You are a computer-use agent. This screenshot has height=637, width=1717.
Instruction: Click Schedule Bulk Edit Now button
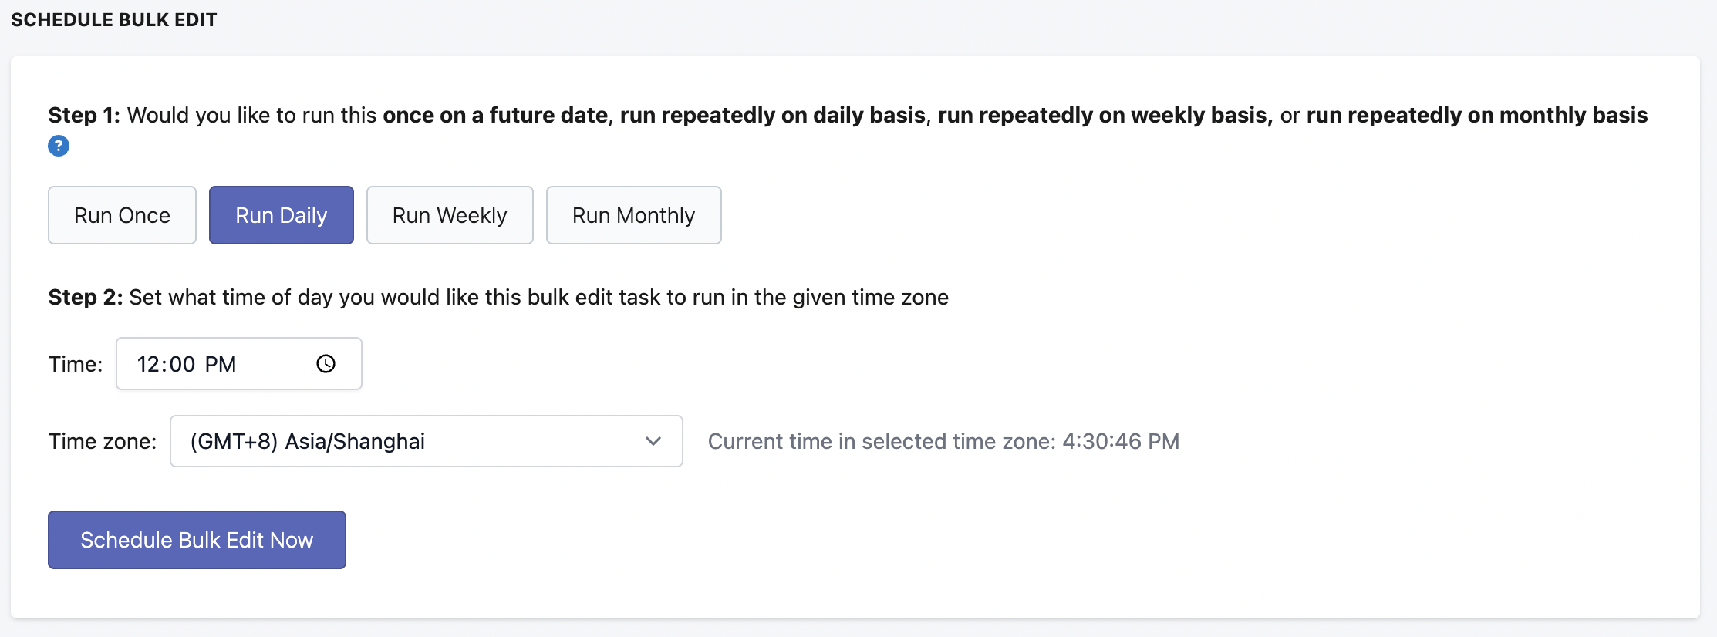[197, 540]
